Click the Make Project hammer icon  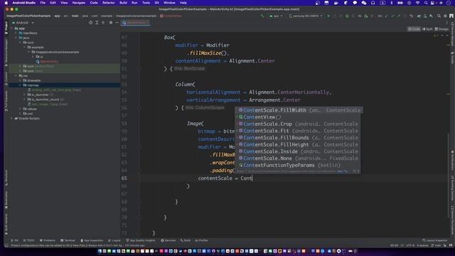tap(262, 16)
